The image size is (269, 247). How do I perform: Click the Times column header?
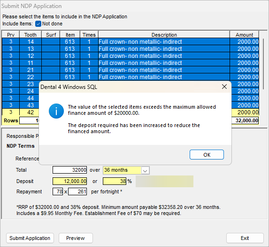tap(89, 35)
